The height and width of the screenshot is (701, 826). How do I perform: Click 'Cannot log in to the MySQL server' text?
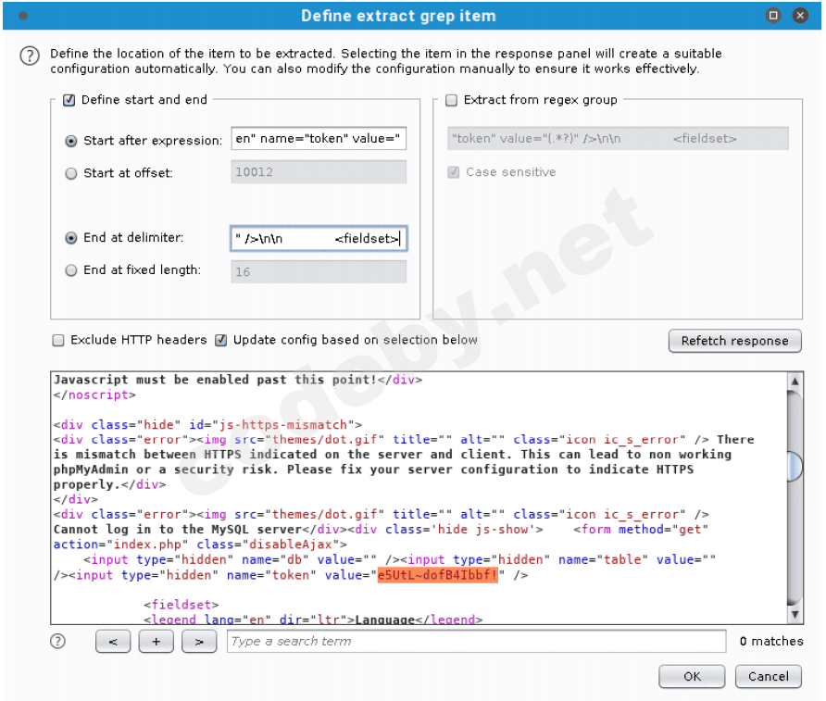178,530
